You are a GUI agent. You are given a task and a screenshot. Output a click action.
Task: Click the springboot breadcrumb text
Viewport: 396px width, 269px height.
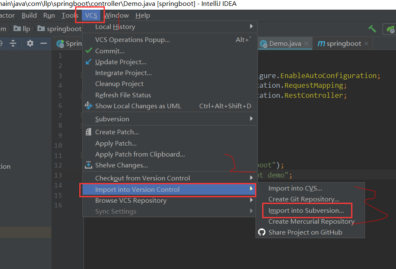(x=64, y=29)
